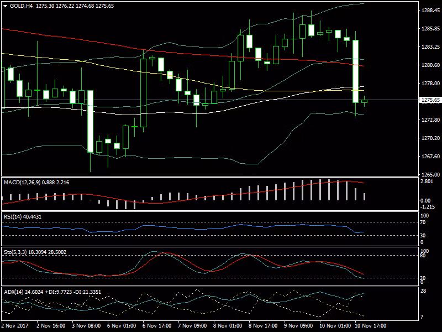
Task: Click the large falling candle on 10 Nov
Action: tap(356, 71)
